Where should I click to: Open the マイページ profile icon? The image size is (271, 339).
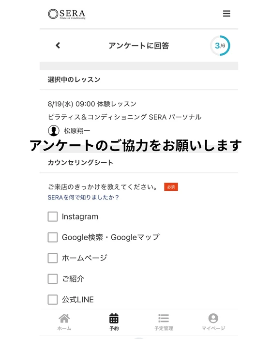click(213, 318)
